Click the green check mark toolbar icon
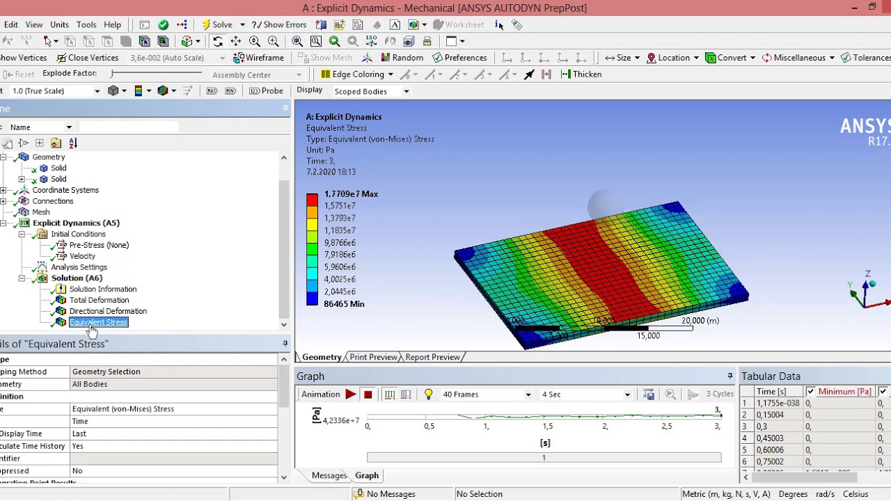The height and width of the screenshot is (501, 891). pos(163,24)
